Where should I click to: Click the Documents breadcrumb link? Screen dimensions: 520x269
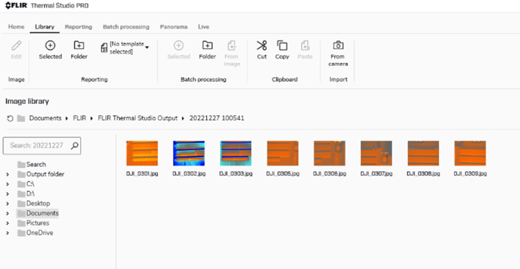pyautogui.click(x=45, y=118)
